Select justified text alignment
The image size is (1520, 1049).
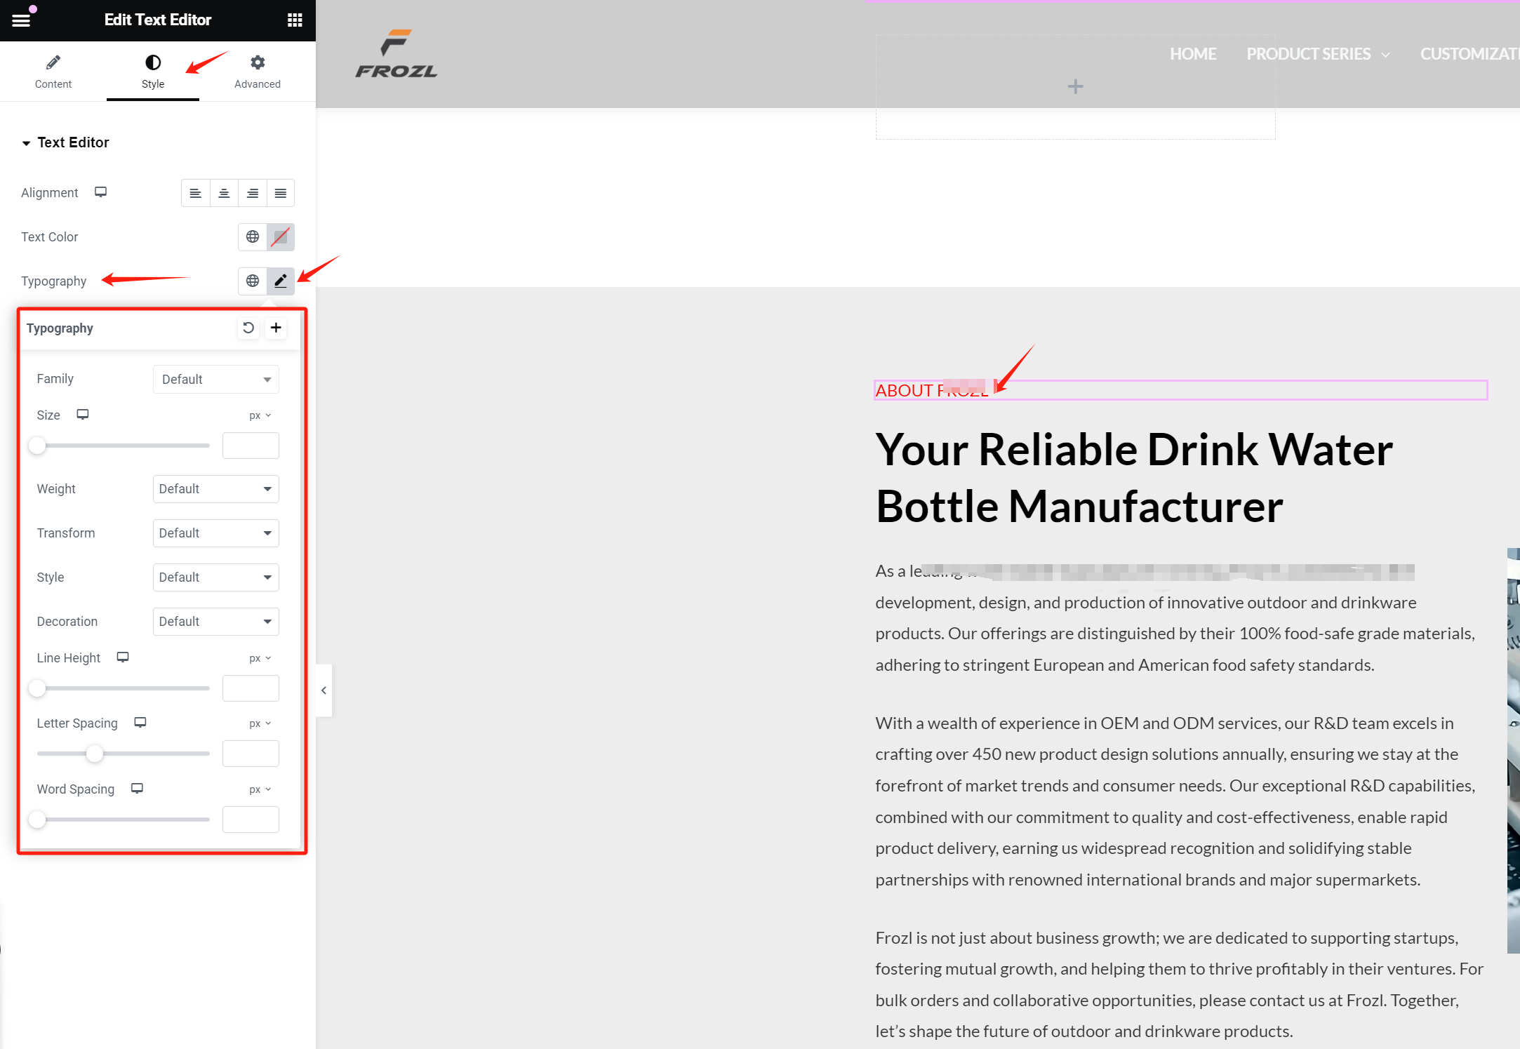281,193
